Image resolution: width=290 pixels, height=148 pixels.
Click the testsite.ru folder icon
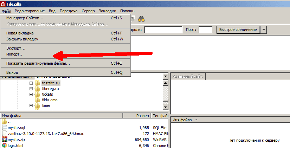pyautogui.click(x=38, y=83)
